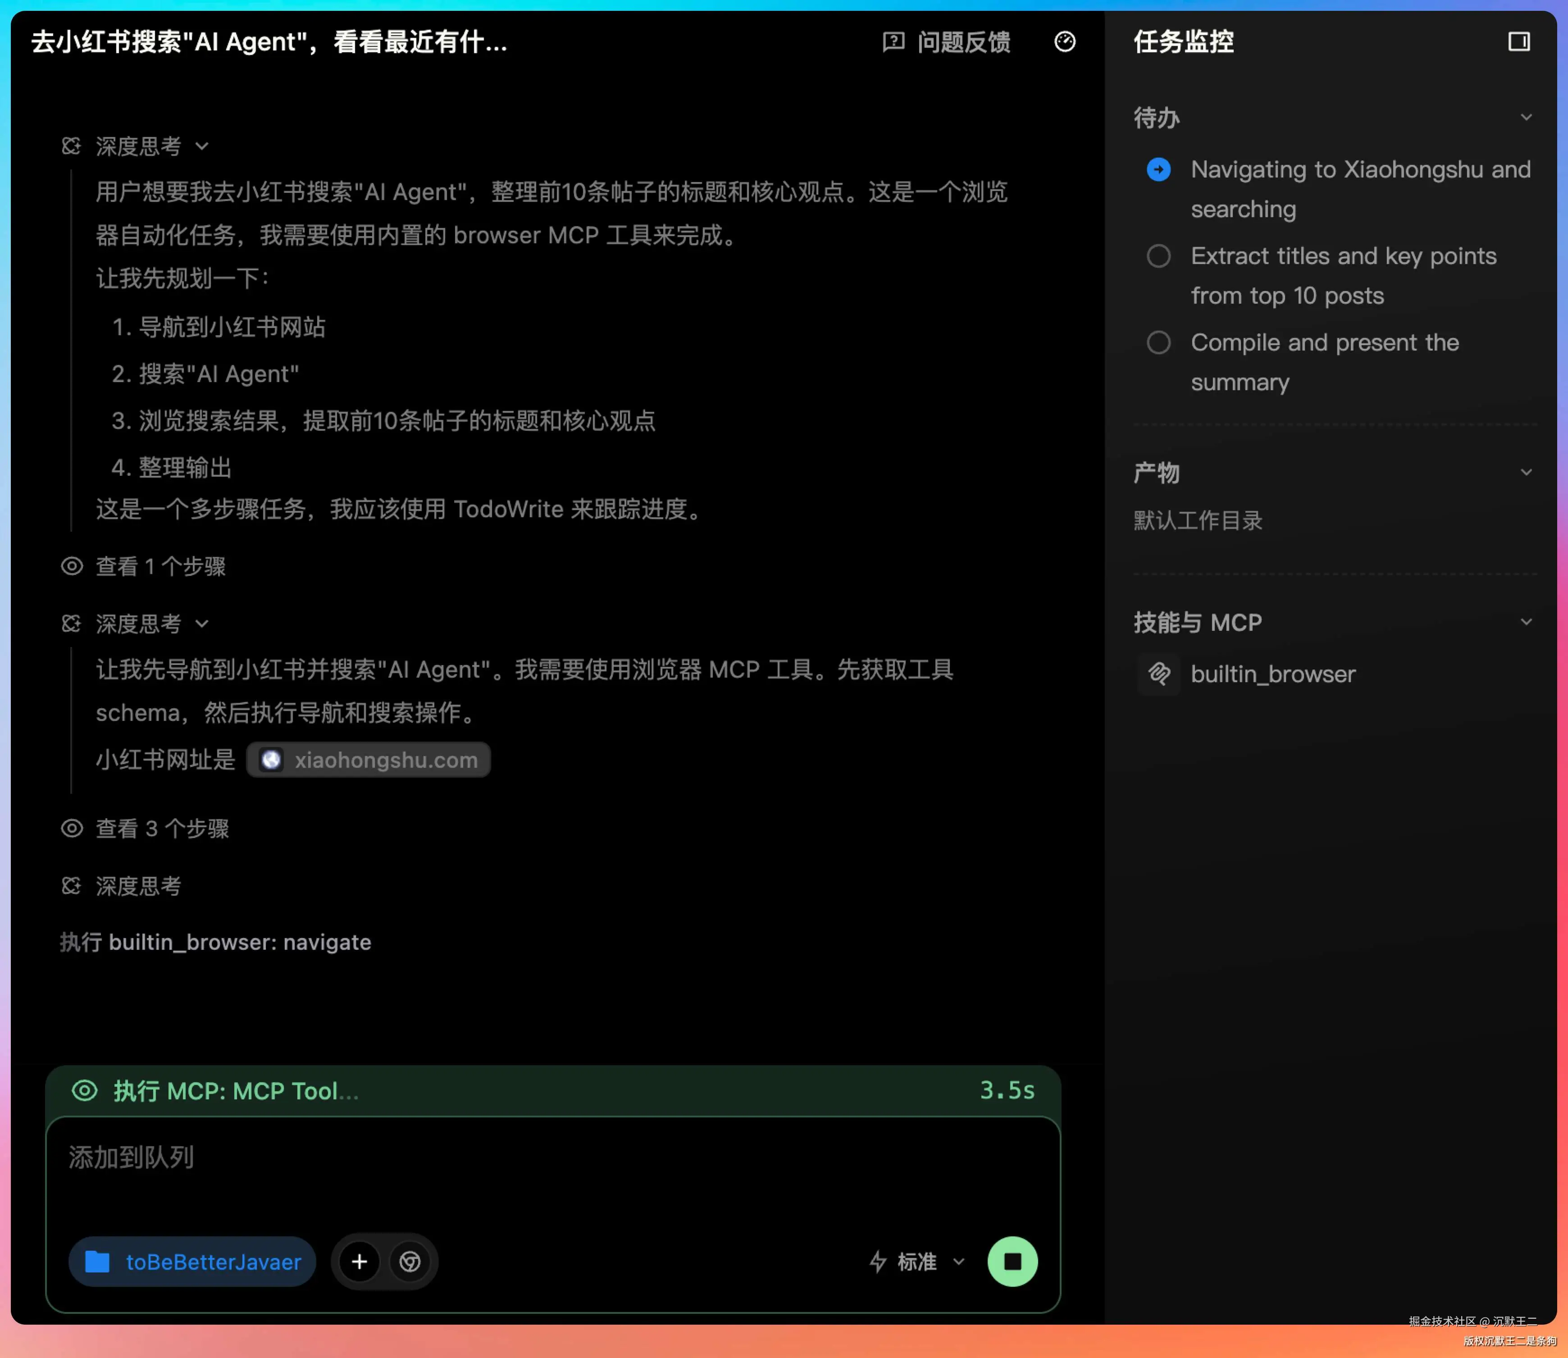Click plan step 4. 整理输出

(x=172, y=468)
